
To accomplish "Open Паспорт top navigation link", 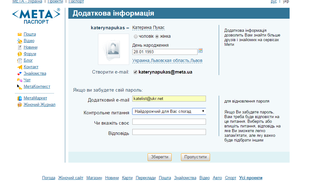I will click(x=76, y=2).
